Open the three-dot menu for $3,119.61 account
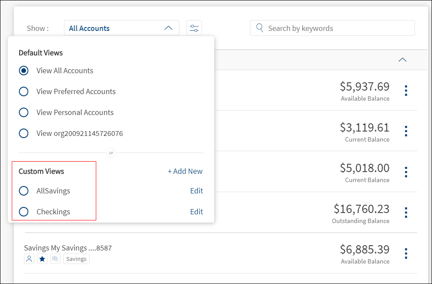 (x=406, y=131)
